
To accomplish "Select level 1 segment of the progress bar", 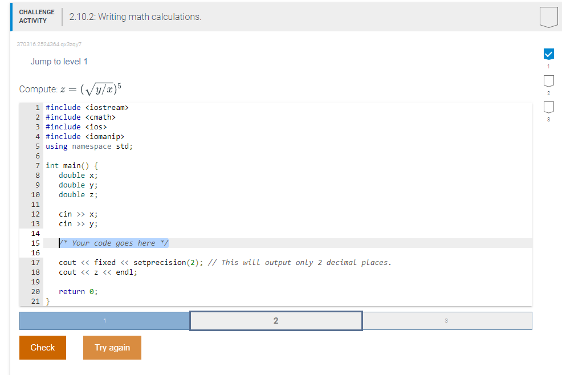I will pyautogui.click(x=104, y=320).
